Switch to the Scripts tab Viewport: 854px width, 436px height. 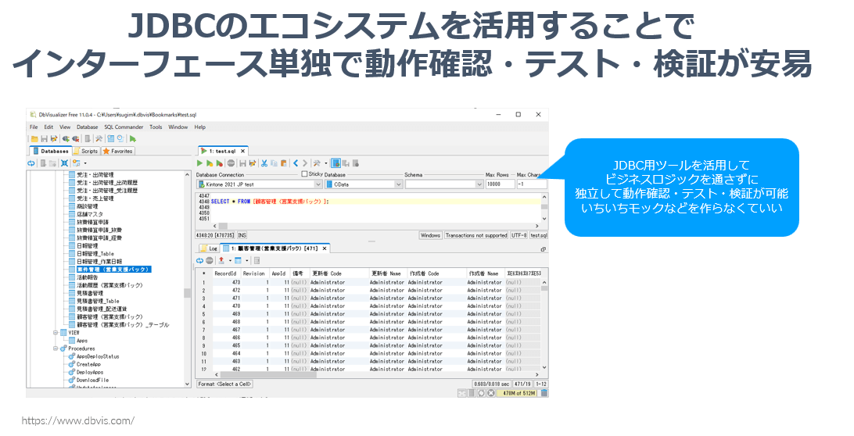pyautogui.click(x=85, y=151)
